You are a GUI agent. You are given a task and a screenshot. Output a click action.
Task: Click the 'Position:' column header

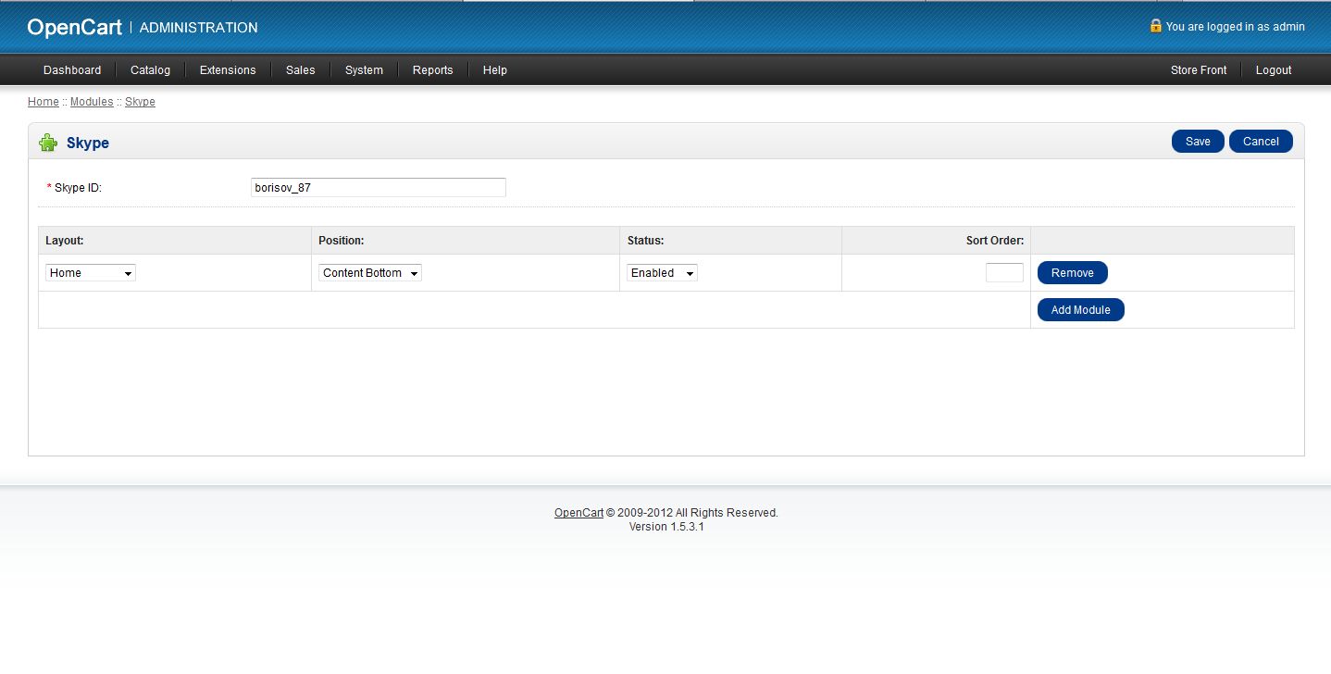click(342, 241)
